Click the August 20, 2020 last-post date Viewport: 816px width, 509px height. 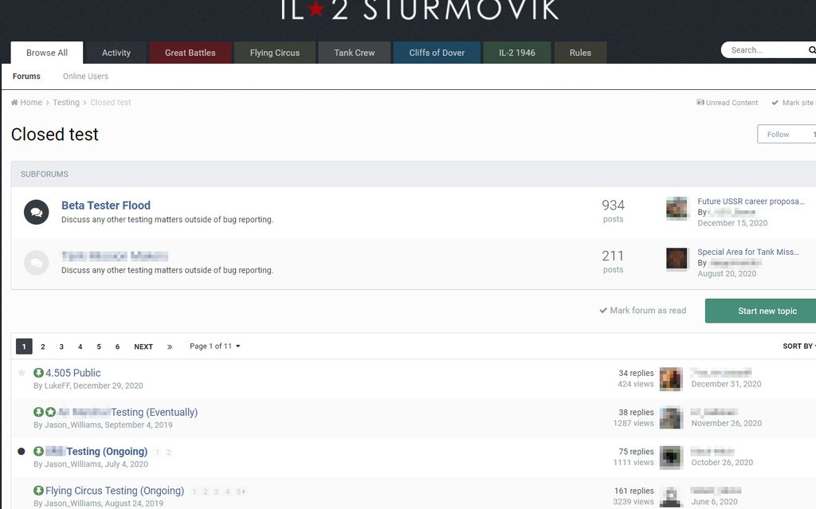(727, 274)
